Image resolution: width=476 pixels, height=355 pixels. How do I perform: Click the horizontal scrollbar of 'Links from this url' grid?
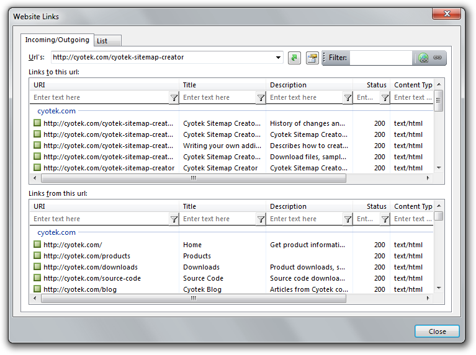coord(194,299)
